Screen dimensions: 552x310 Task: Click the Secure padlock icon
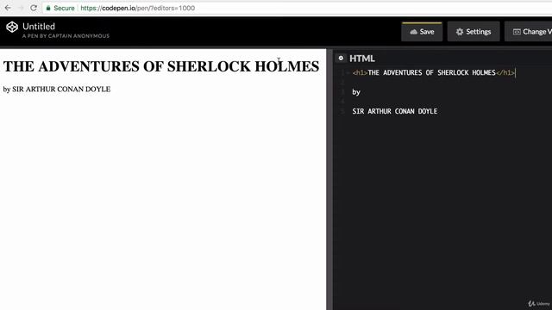point(48,8)
